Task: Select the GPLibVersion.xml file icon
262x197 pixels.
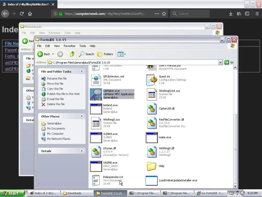Action: pos(96,80)
